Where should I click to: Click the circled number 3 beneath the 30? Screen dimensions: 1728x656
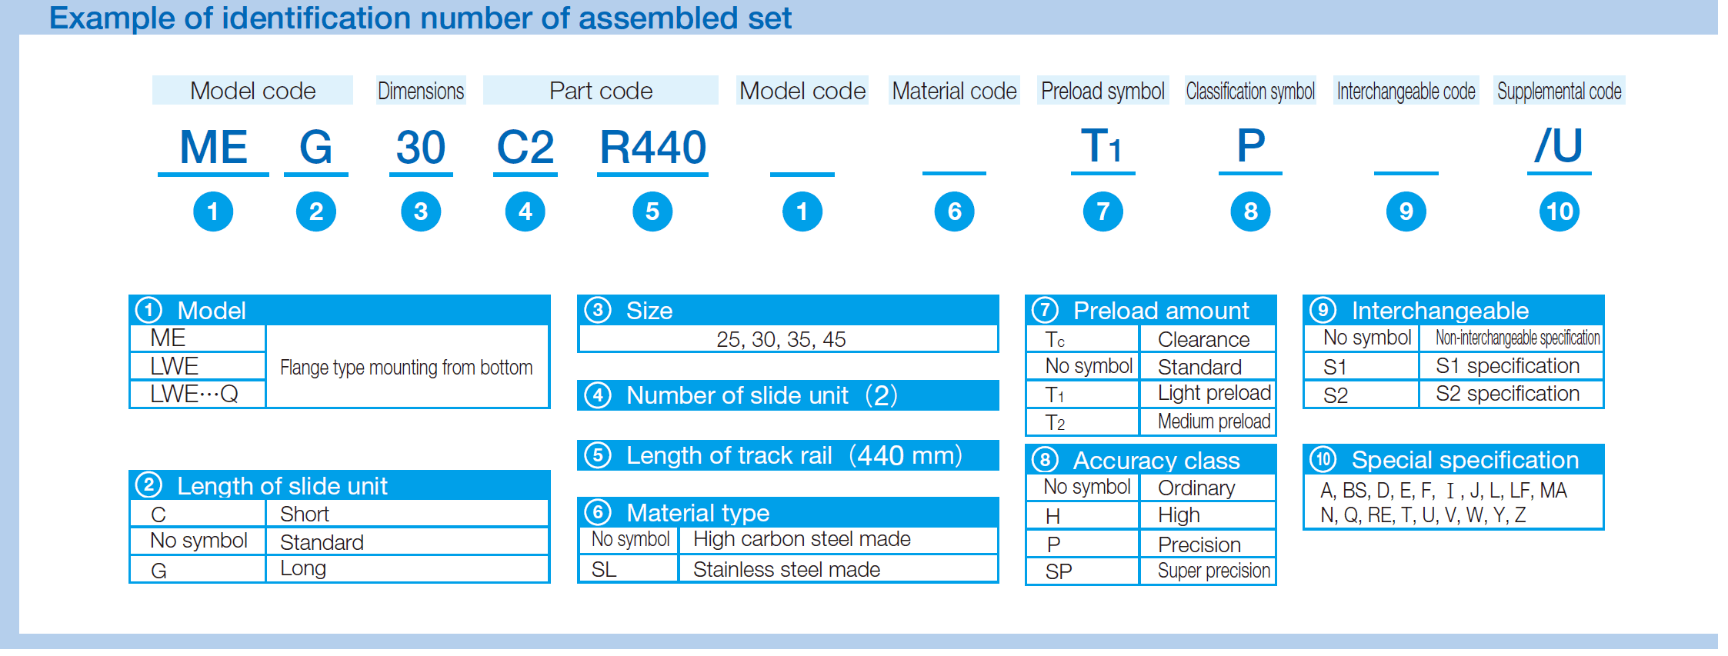click(421, 211)
